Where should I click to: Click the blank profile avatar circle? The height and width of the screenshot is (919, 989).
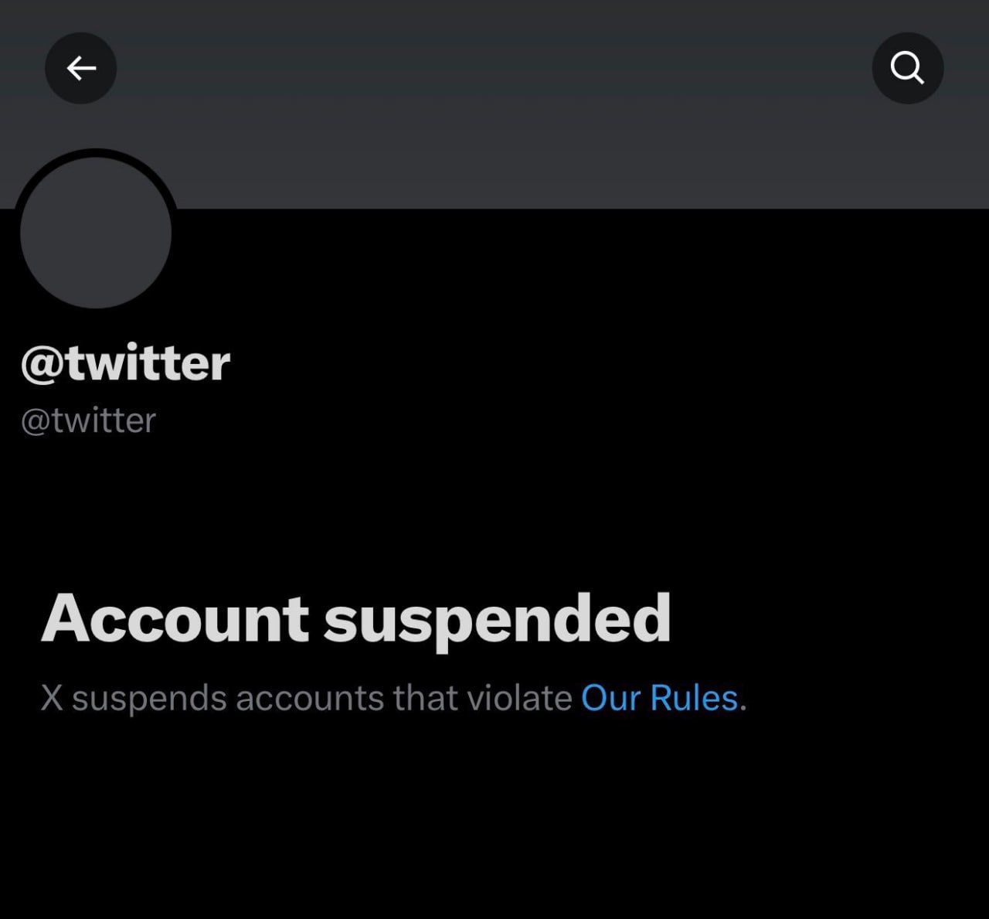(96, 232)
